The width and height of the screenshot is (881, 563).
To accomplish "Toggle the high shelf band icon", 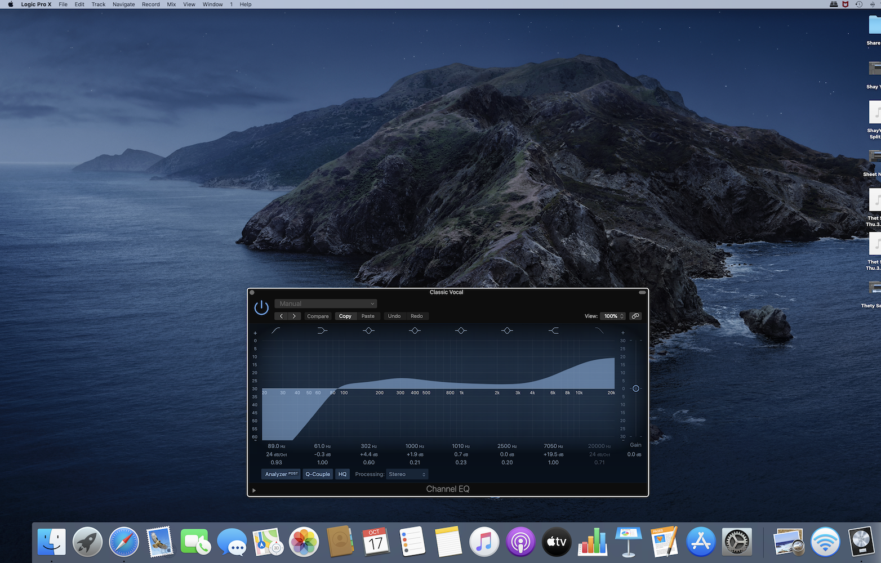I will [554, 330].
